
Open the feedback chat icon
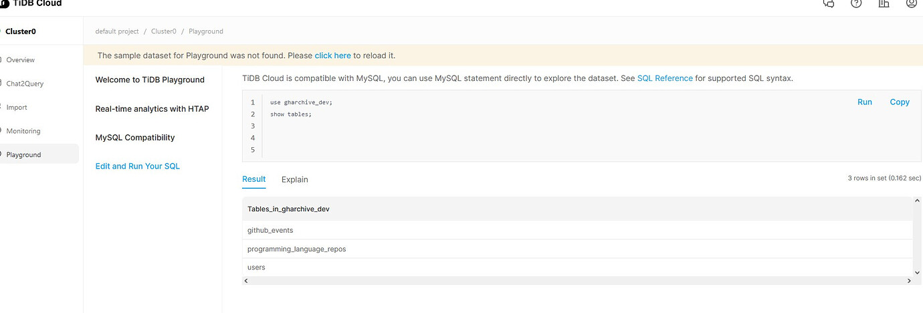828,3
